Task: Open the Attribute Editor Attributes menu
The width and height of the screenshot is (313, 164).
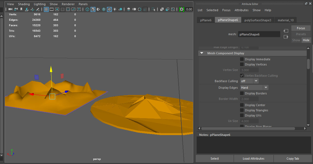Action: point(241,10)
